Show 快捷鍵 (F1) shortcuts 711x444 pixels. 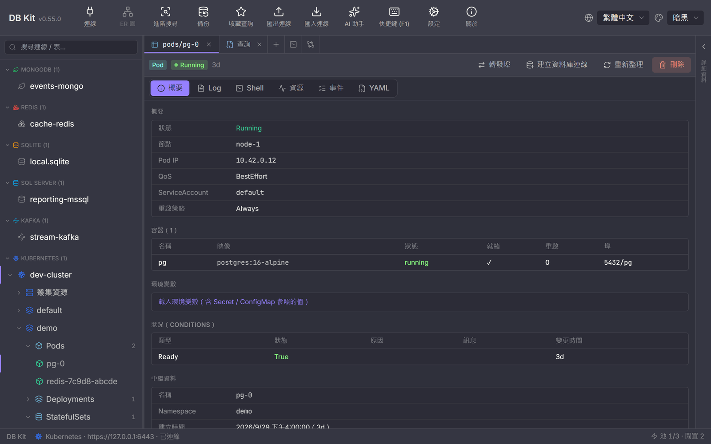(394, 17)
